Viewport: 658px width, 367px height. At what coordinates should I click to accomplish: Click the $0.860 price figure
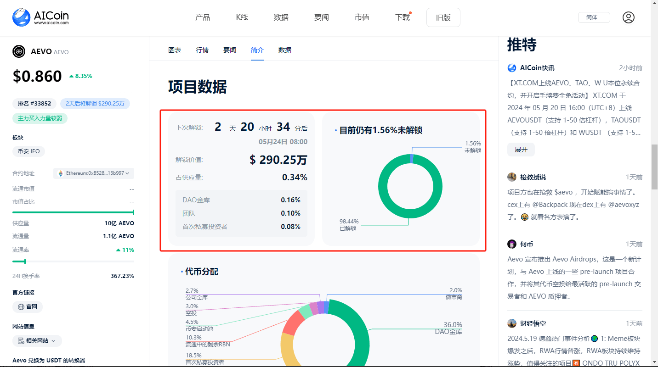click(37, 76)
